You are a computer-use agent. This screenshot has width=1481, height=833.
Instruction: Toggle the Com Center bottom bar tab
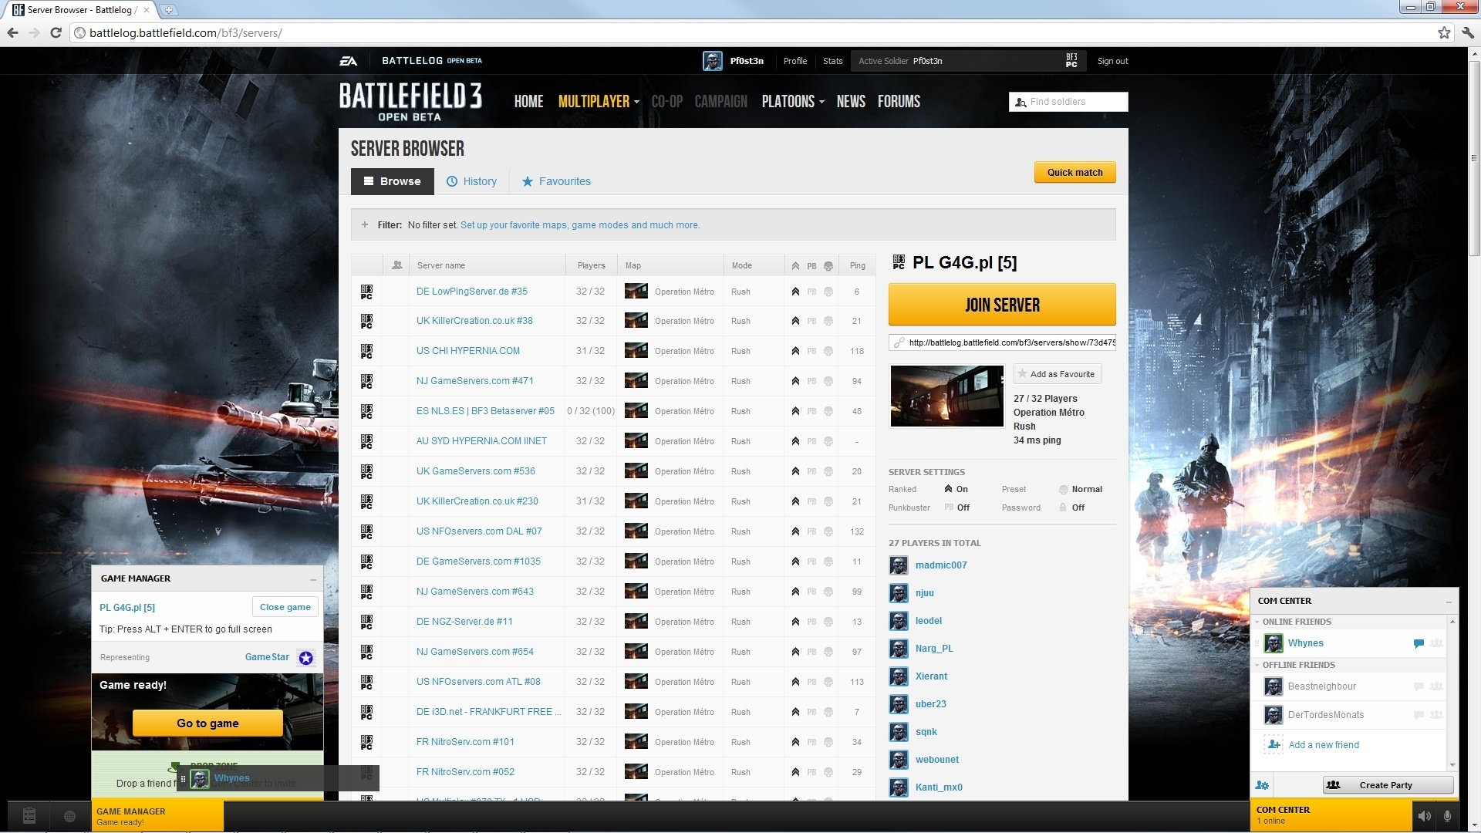[x=1331, y=815]
